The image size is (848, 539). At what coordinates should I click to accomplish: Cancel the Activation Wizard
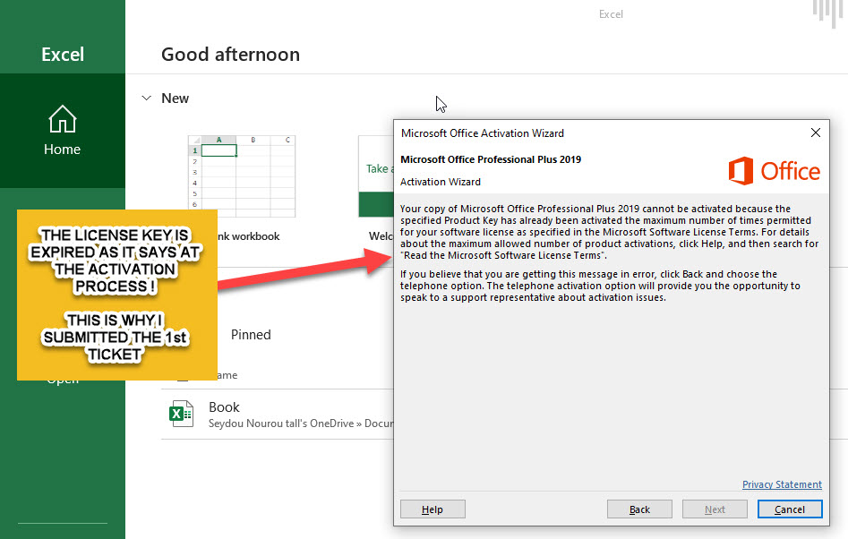pos(789,509)
